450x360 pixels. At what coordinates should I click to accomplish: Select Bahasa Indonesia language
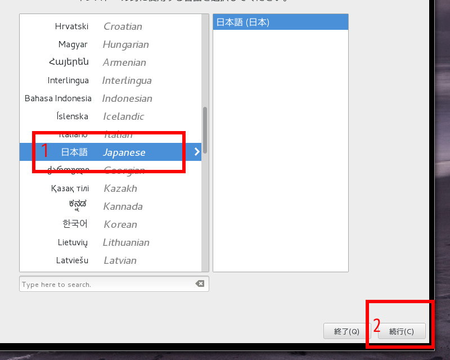[x=110, y=98]
